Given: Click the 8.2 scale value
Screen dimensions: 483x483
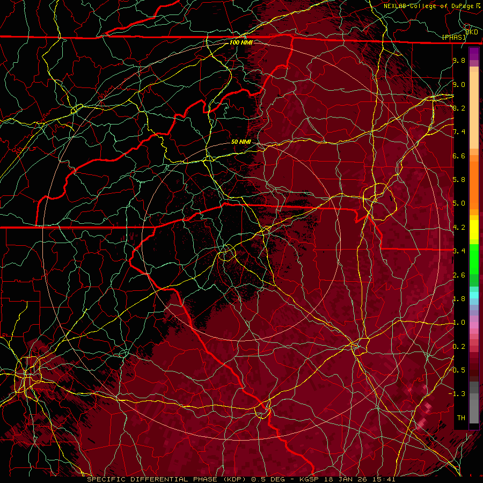Looking at the screenshot, I should (459, 108).
